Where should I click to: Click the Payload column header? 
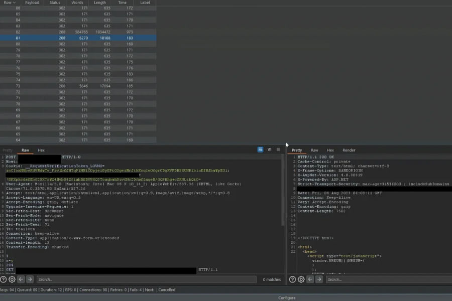(32, 3)
